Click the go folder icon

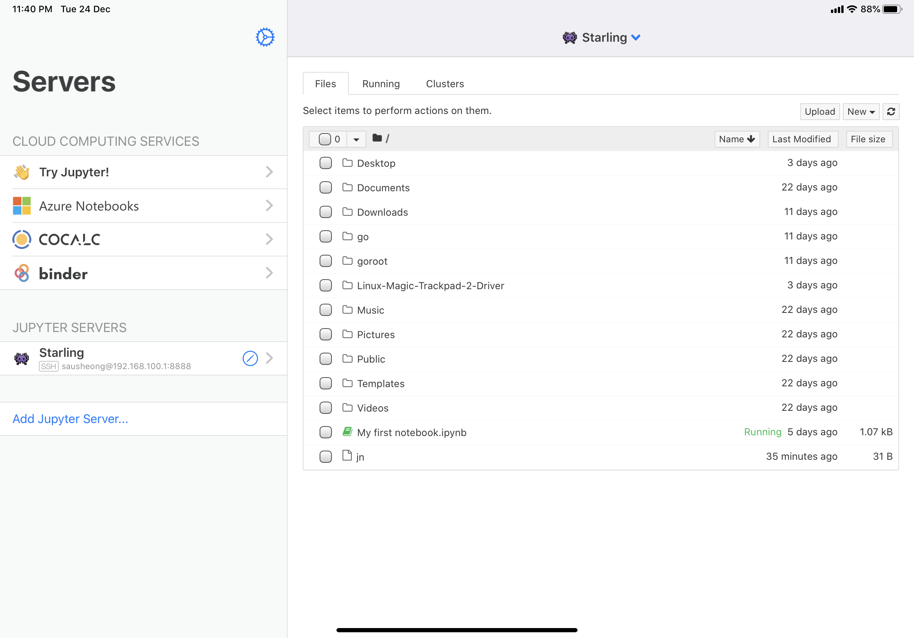pos(347,236)
